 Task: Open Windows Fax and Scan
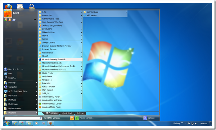(60, 100)
